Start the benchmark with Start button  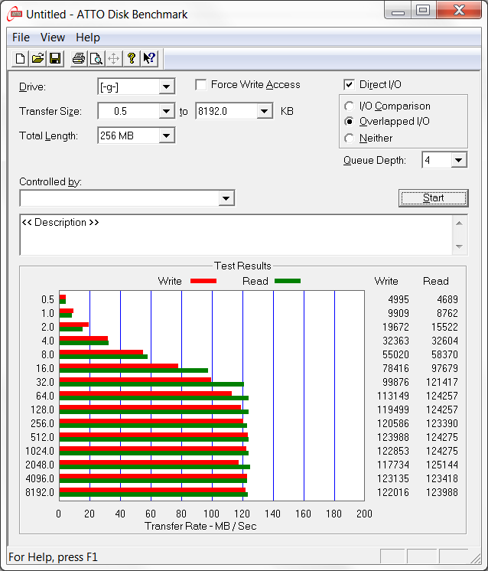(434, 198)
